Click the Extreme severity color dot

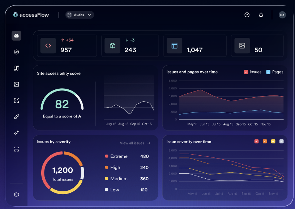(x=107, y=156)
